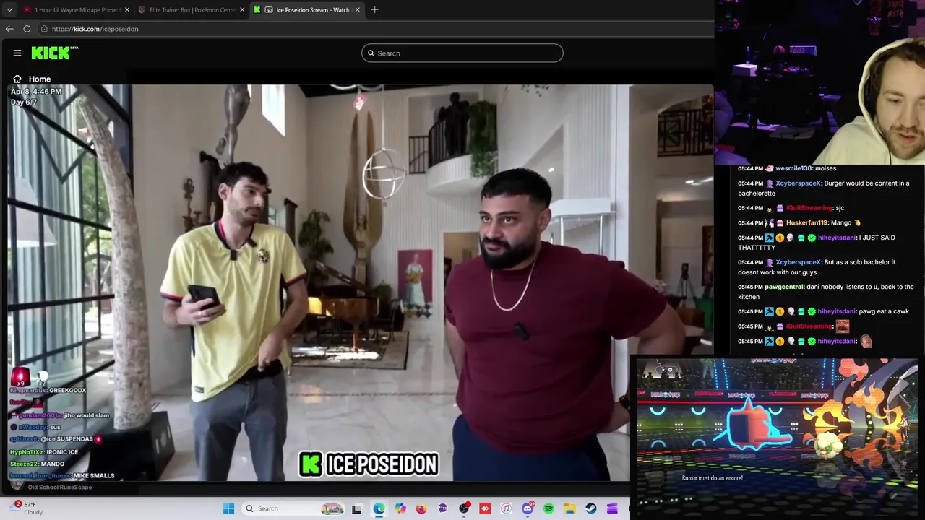This screenshot has height=520, width=925.
Task: Click the Old School RuneScape category label
Action: 59,487
